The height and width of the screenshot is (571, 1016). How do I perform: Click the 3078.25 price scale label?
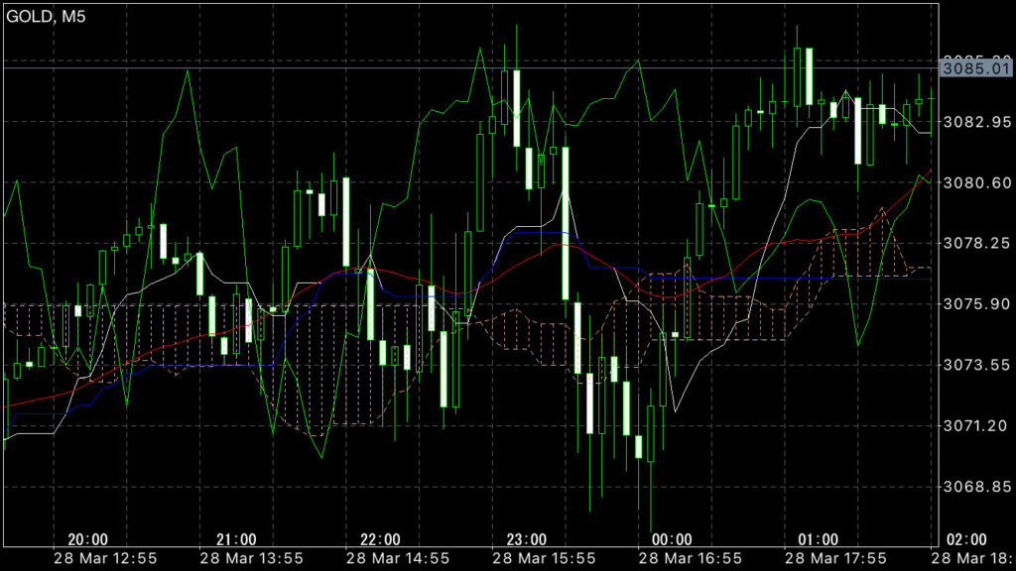point(976,243)
